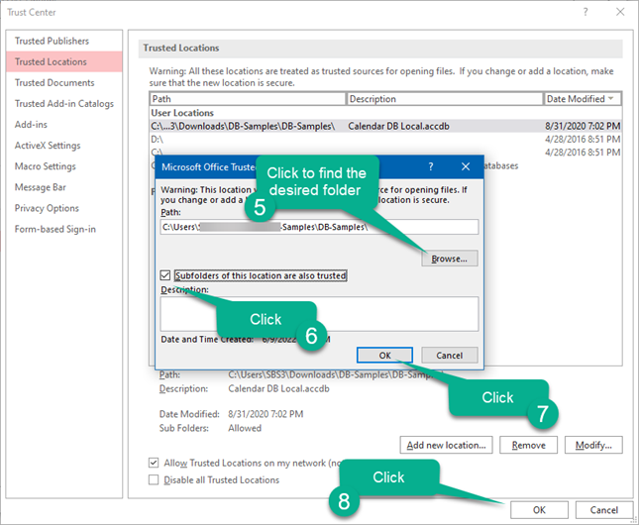The width and height of the screenshot is (639, 525).
Task: Select the Calendar DB Local.accdb location row
Action: pyautogui.click(x=386, y=127)
